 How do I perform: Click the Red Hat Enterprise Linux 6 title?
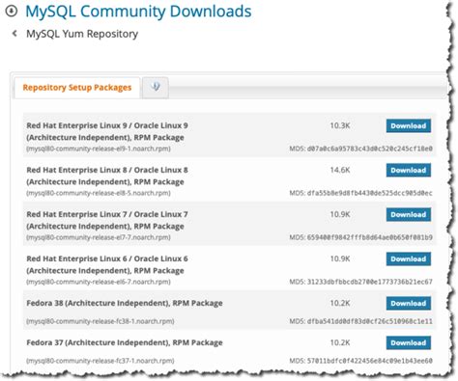(107, 264)
